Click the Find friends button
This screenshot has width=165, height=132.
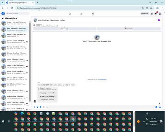pyautogui.click(x=145, y=14)
